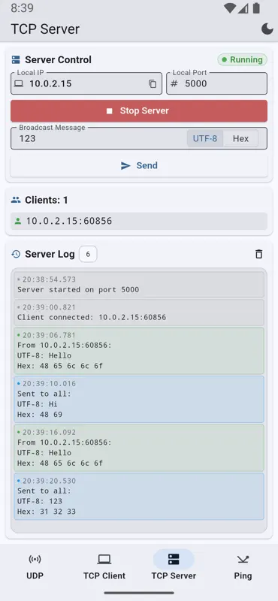Click the 'Server Control' heading text

pyautogui.click(x=59, y=60)
